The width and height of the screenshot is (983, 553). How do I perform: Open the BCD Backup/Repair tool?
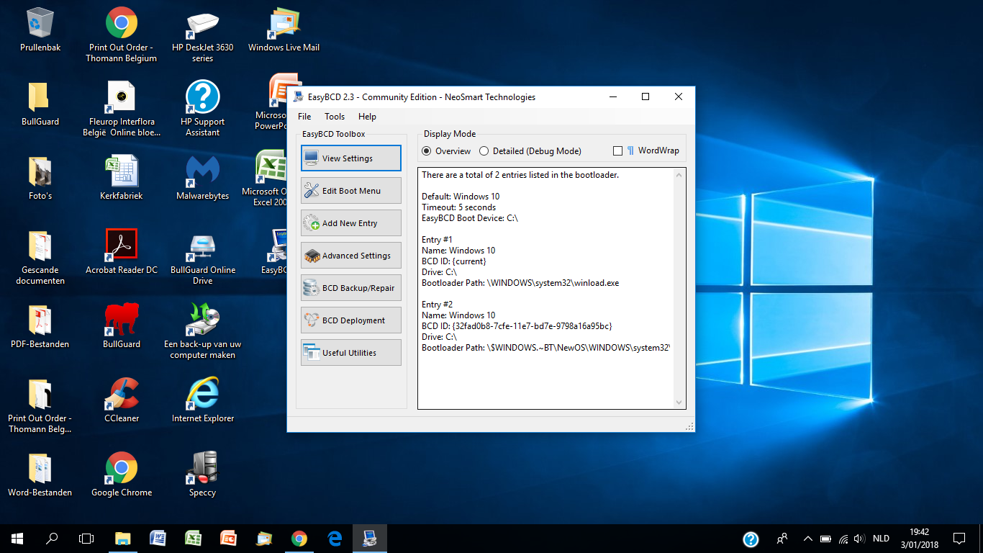pos(350,288)
